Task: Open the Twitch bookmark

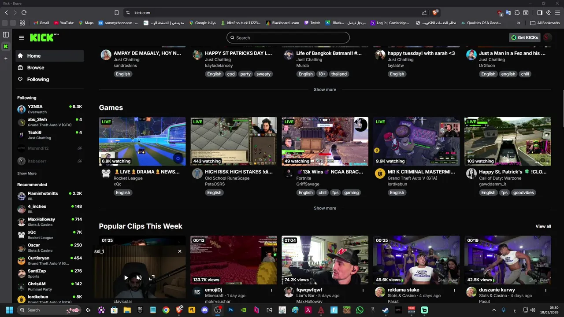Action: [x=312, y=23]
